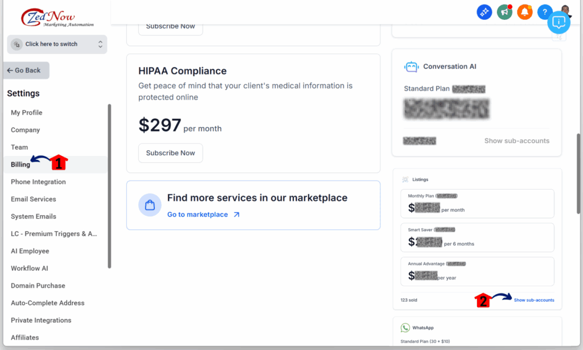
Task: Show sub-accounts for Listings
Action: (534, 300)
